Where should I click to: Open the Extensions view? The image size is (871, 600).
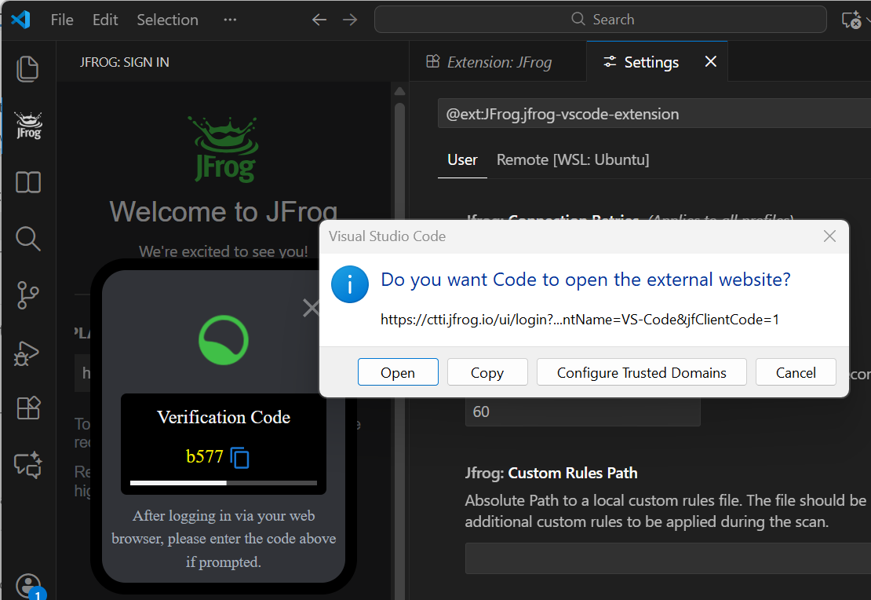pos(27,408)
